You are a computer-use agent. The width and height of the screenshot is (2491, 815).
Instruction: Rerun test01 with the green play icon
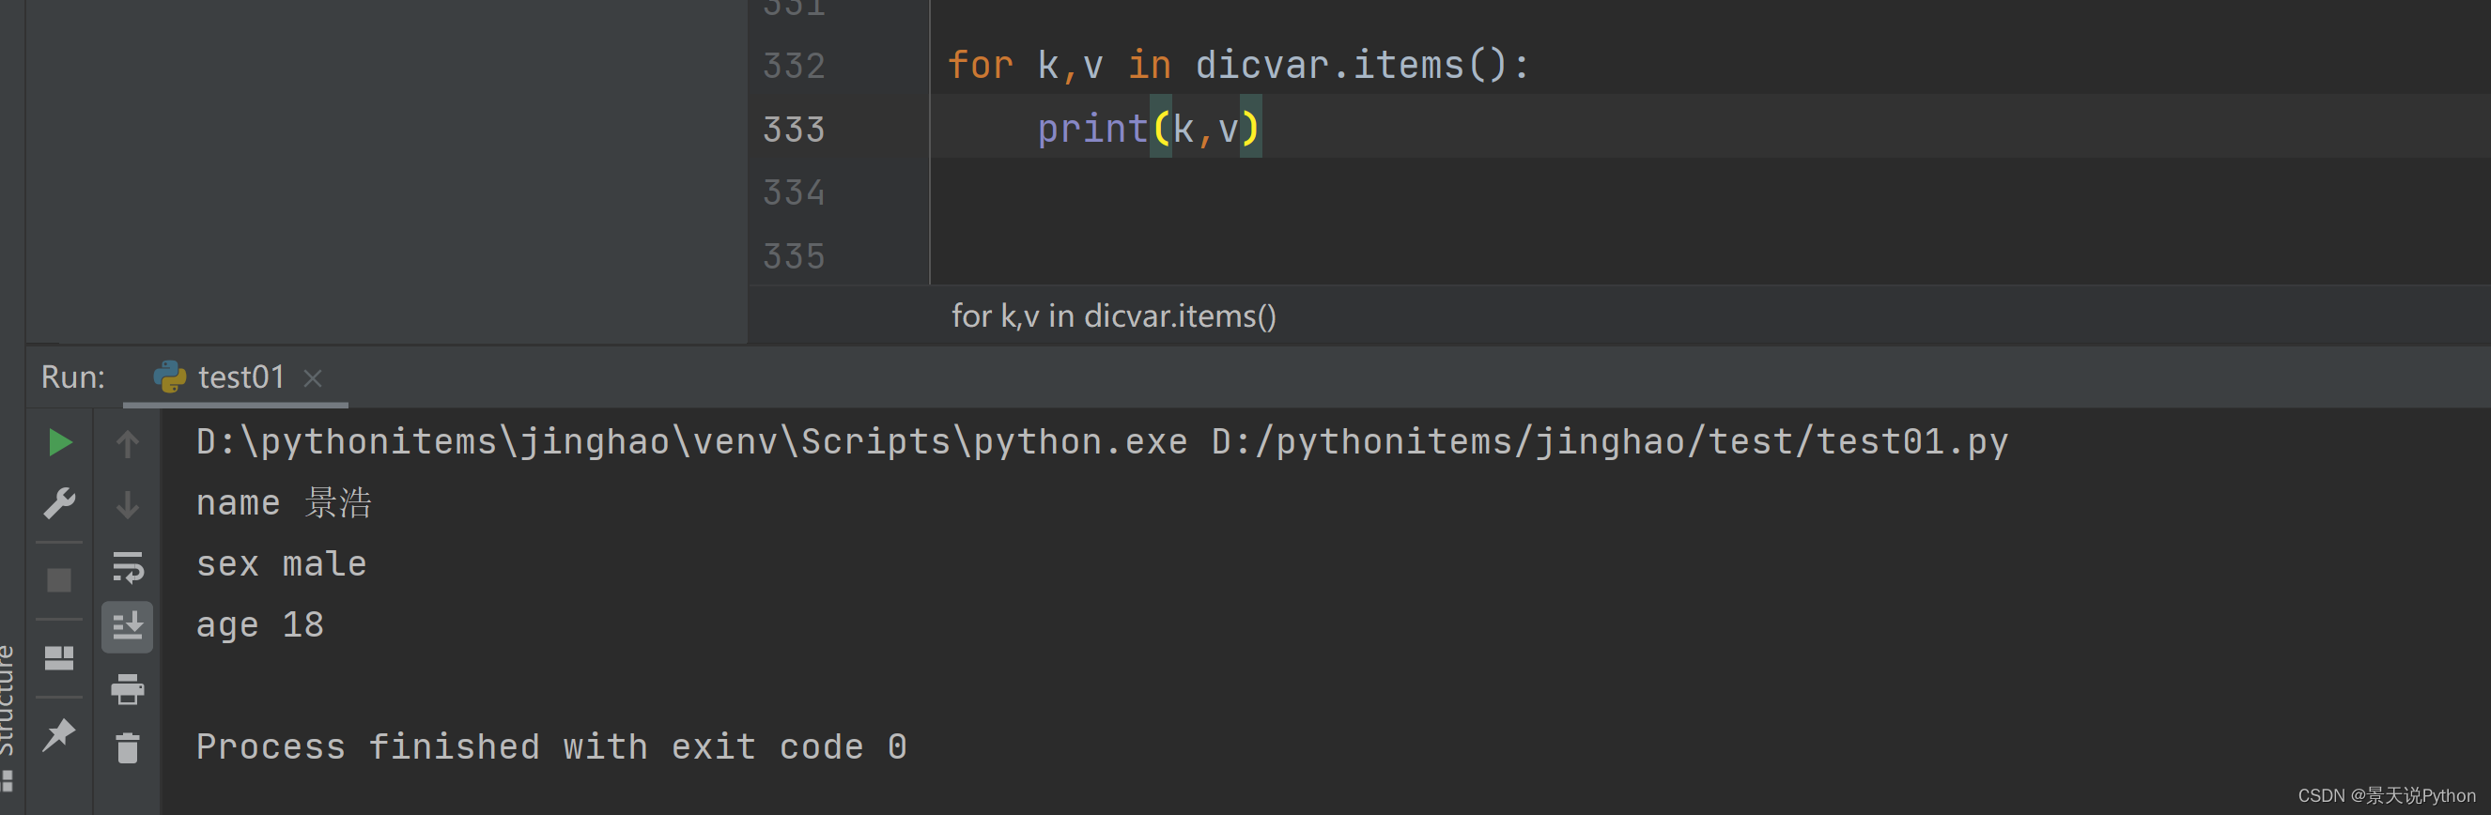click(x=59, y=443)
